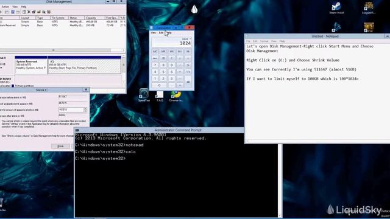Click the plus key in Calculator
The height and width of the screenshot is (219, 390).
pyautogui.click(x=180, y=85)
